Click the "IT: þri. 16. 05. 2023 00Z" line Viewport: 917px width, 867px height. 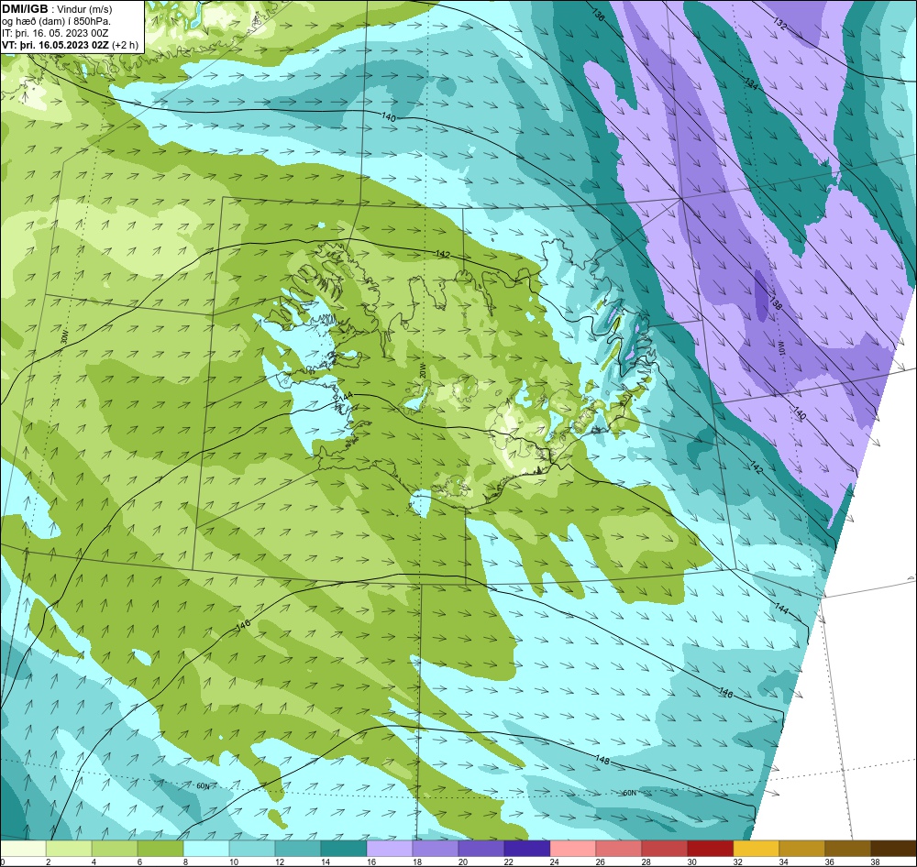[x=55, y=33]
